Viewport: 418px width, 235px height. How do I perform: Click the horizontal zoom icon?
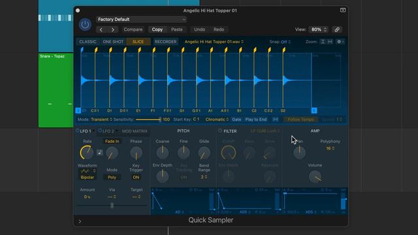tap(330, 42)
